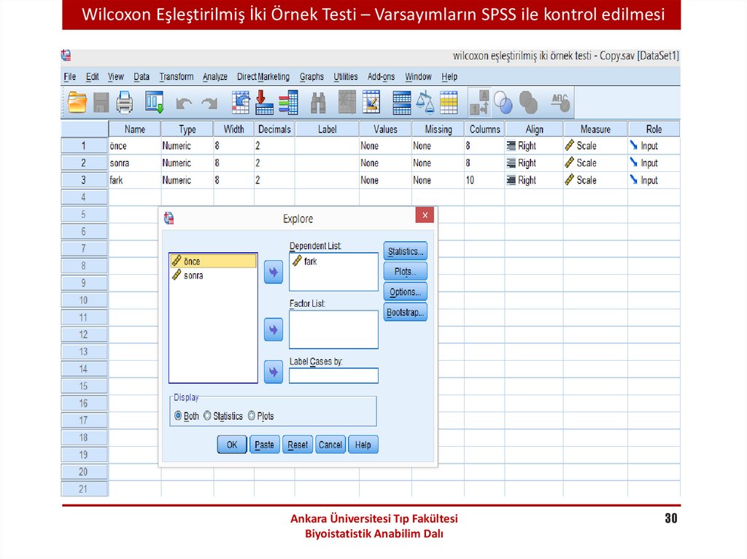747x559 pixels.
Task: Open the Analyze menu
Action: click(214, 77)
